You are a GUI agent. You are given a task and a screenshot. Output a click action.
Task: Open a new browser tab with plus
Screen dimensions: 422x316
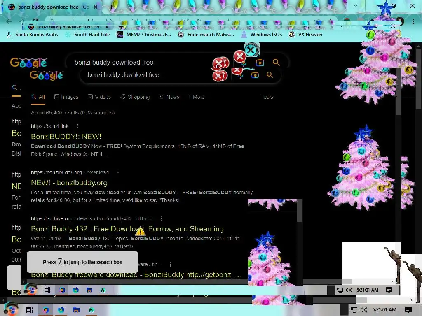click(111, 7)
